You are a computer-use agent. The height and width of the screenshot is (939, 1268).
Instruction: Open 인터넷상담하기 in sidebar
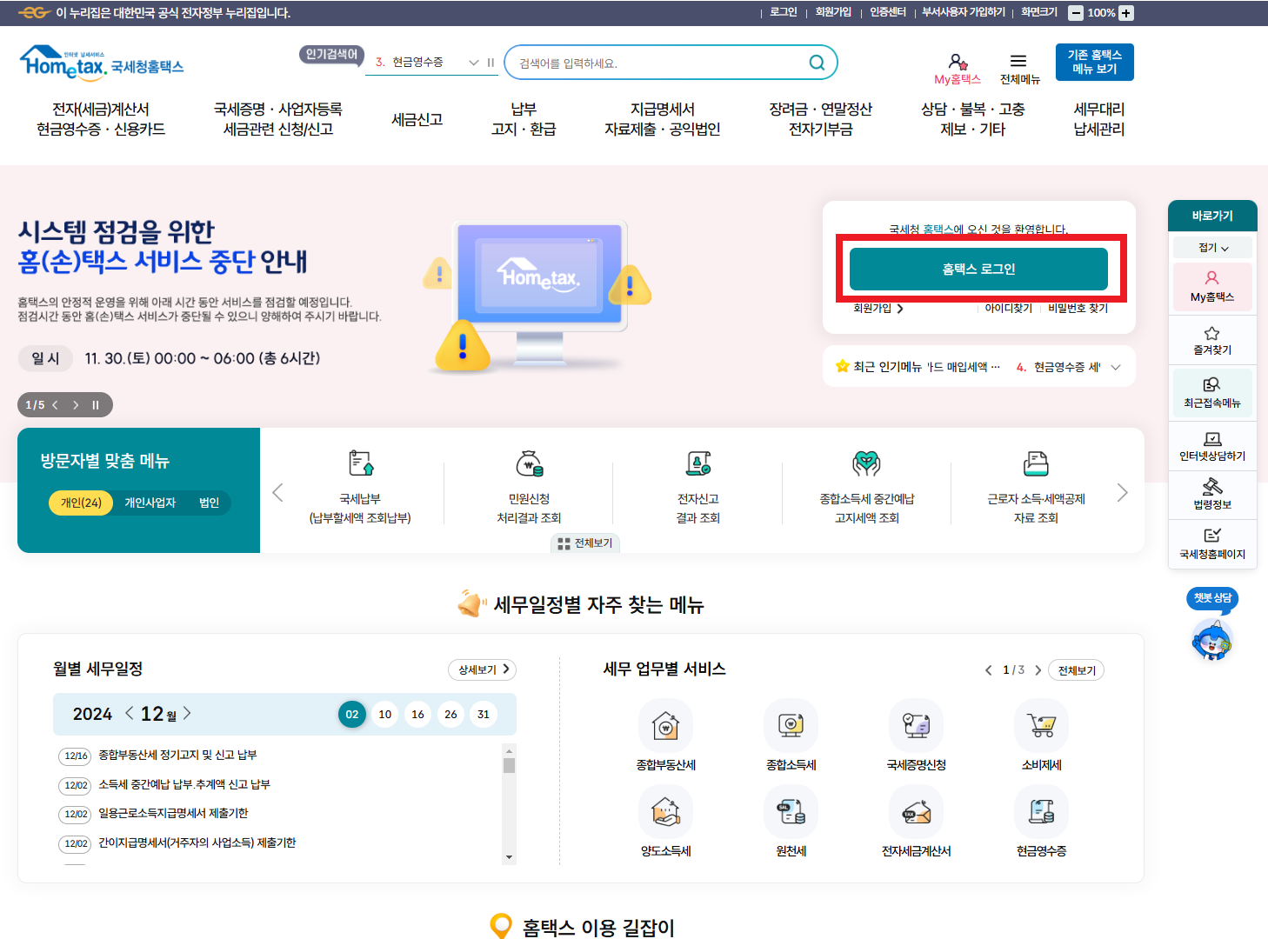coord(1212,446)
